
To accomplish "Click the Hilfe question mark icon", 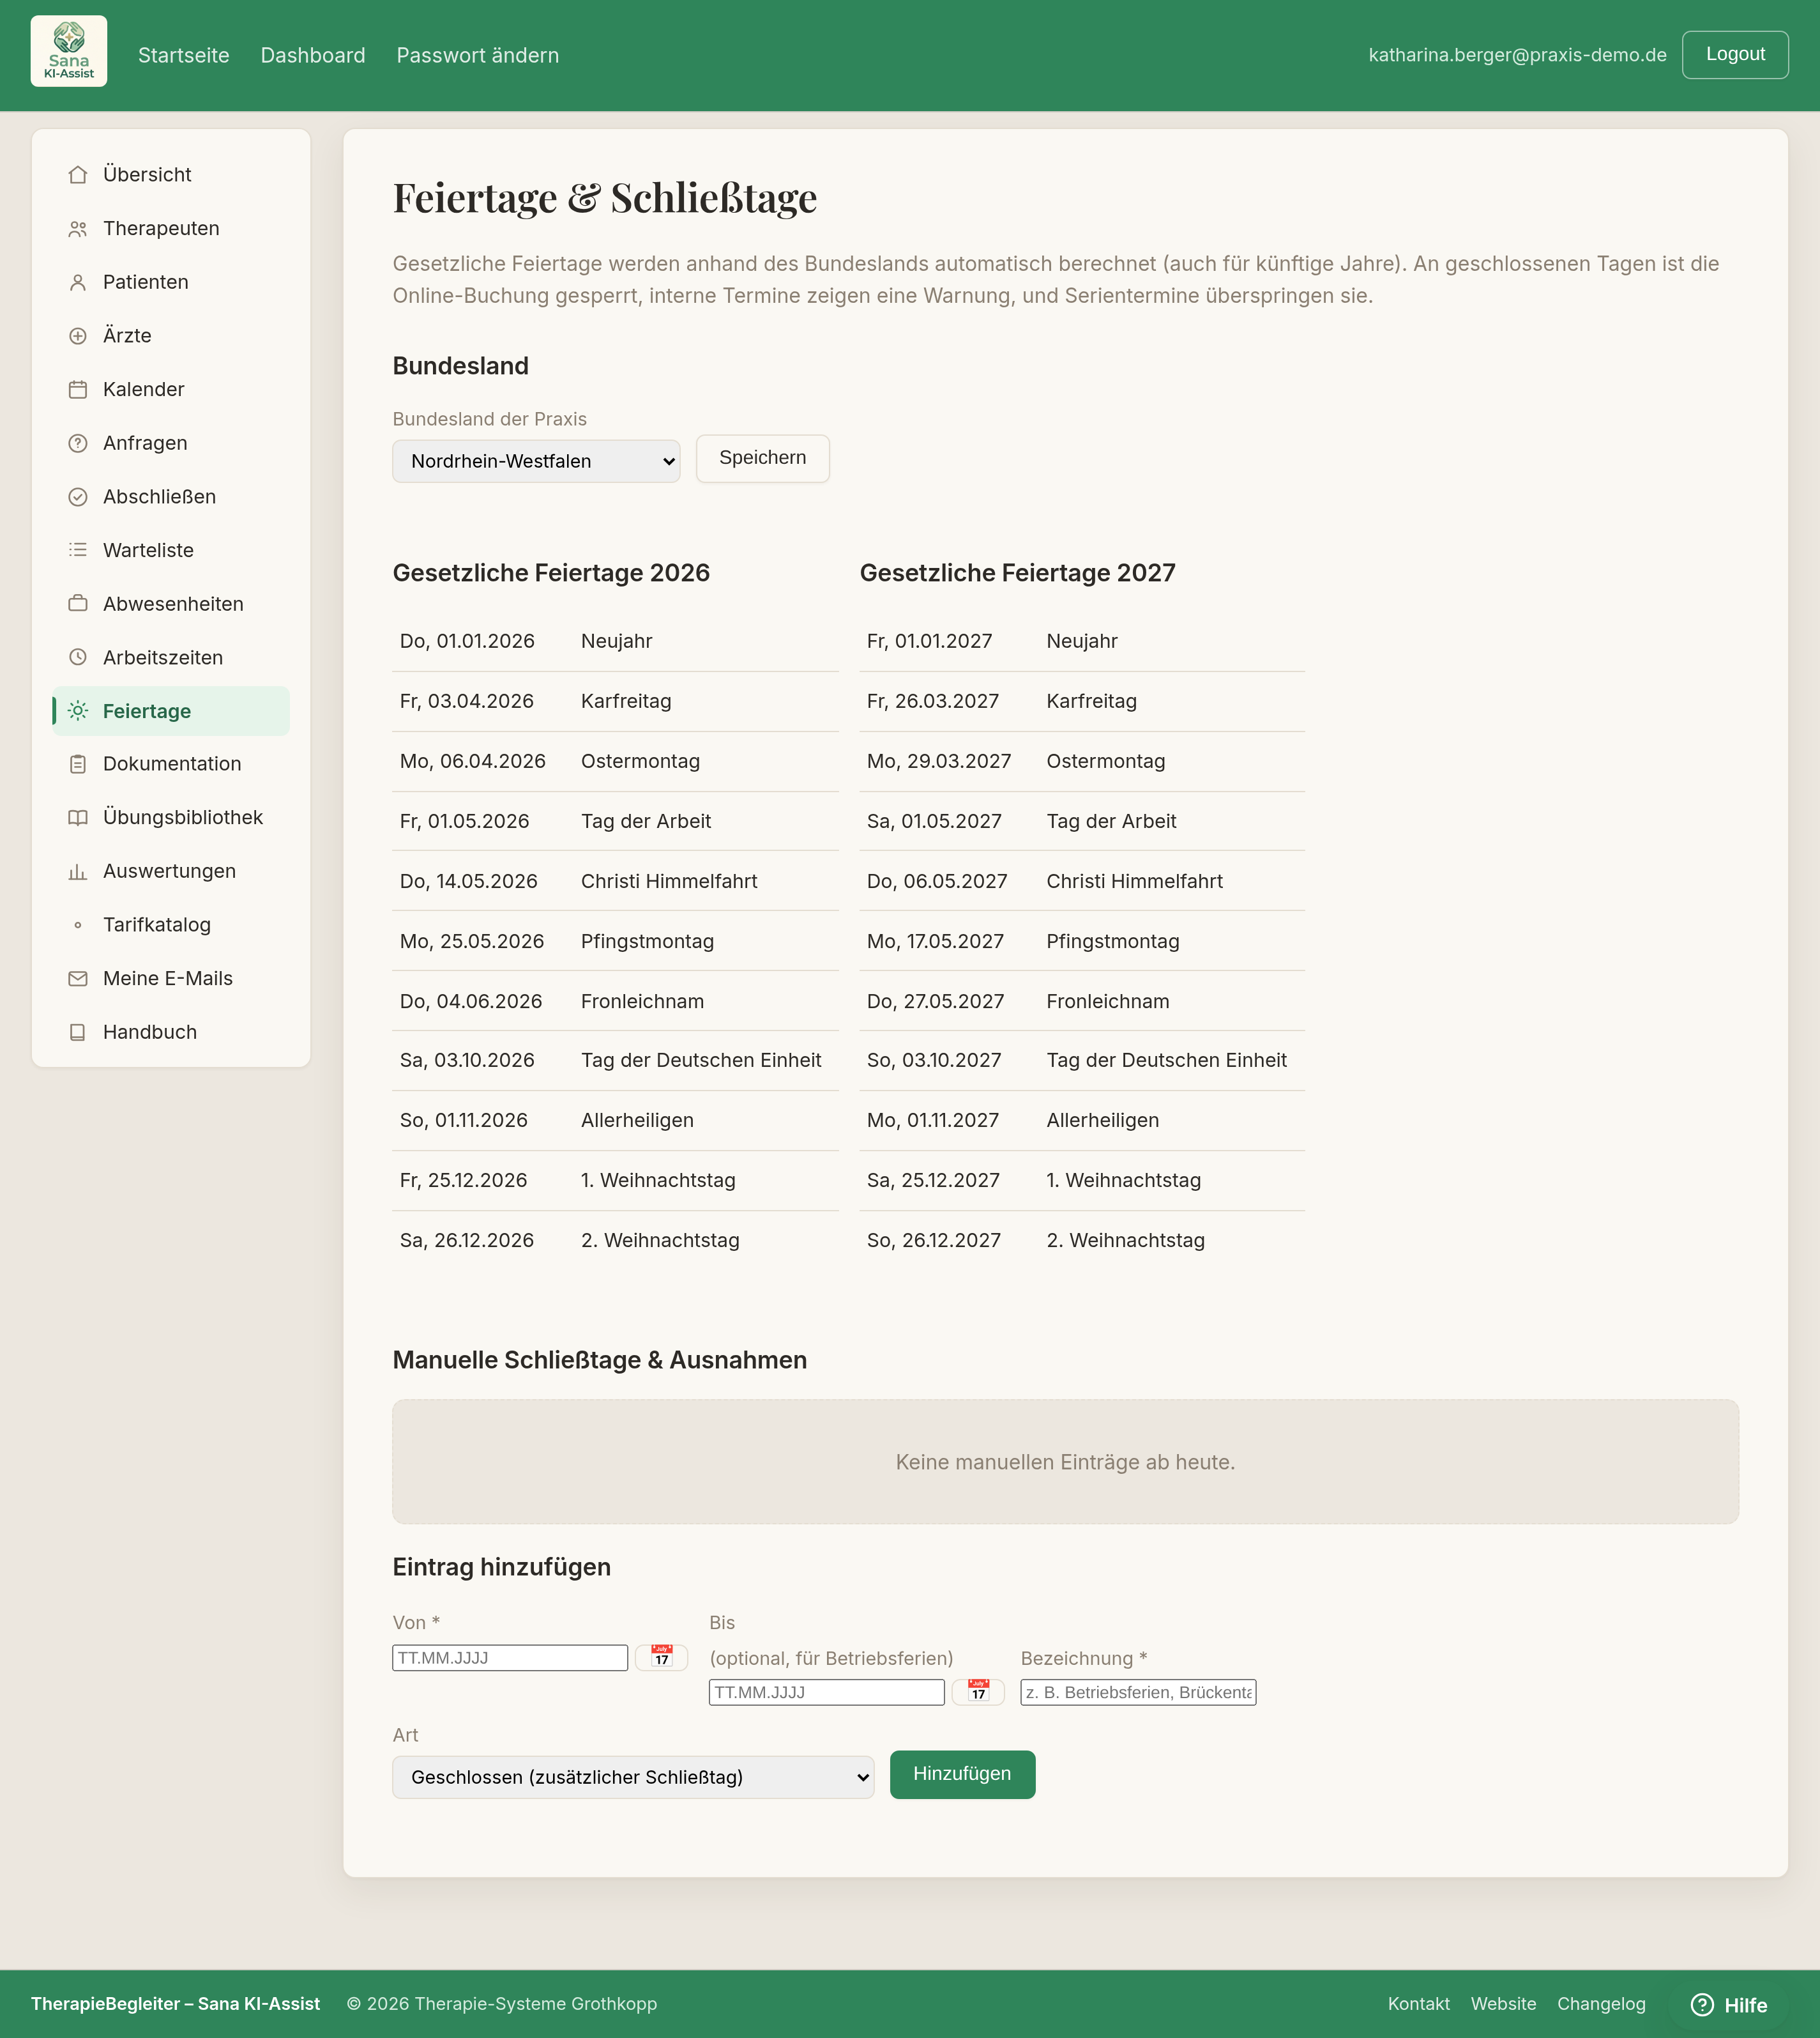I will [1702, 2004].
